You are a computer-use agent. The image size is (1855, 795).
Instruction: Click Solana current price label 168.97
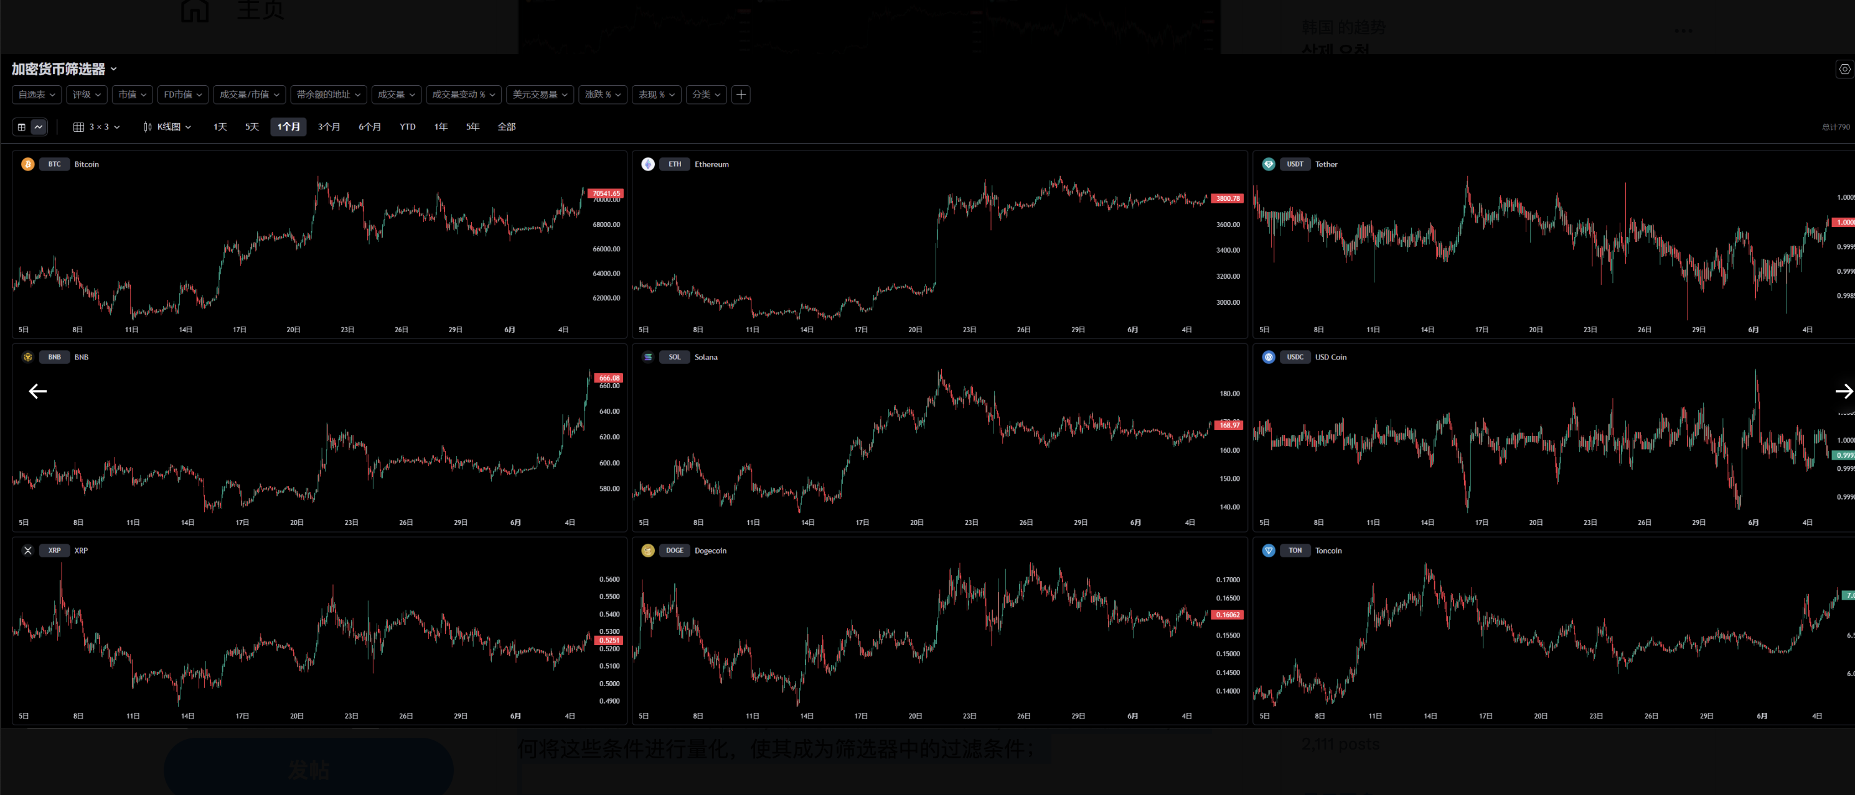(1229, 424)
